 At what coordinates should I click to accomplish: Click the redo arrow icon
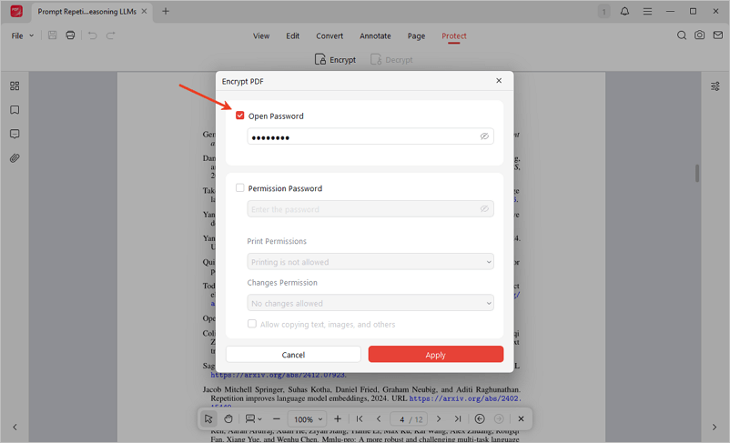coord(110,35)
